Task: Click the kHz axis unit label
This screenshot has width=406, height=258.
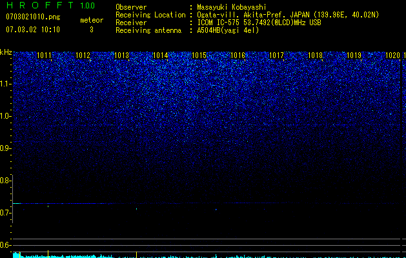Action: (6, 52)
